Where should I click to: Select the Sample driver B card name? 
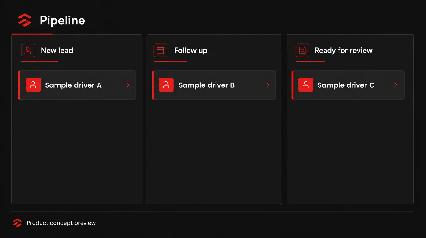[207, 85]
